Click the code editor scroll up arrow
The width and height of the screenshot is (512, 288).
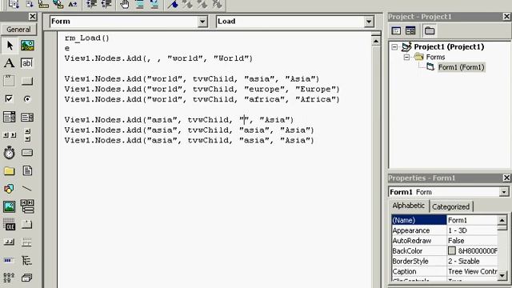pyautogui.click(x=376, y=41)
